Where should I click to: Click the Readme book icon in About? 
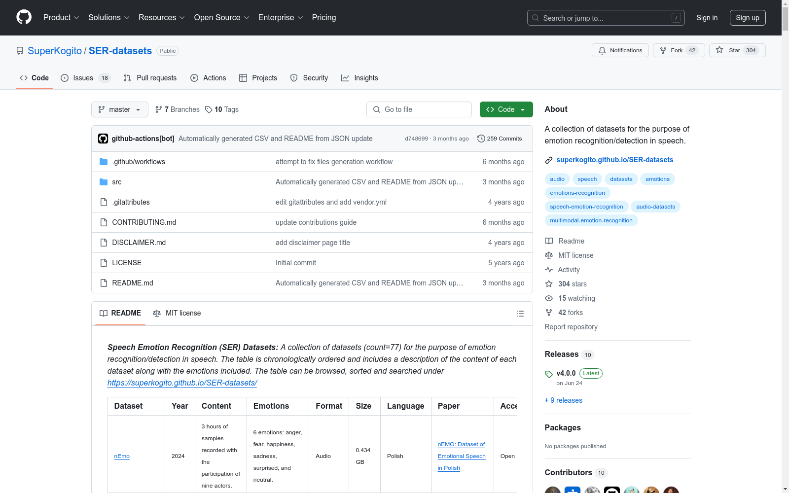pyautogui.click(x=549, y=241)
